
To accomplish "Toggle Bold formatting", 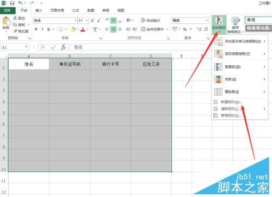I will click(x=36, y=29).
